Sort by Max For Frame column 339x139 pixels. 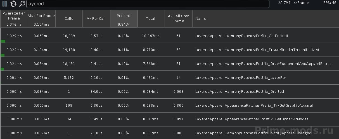41,19
